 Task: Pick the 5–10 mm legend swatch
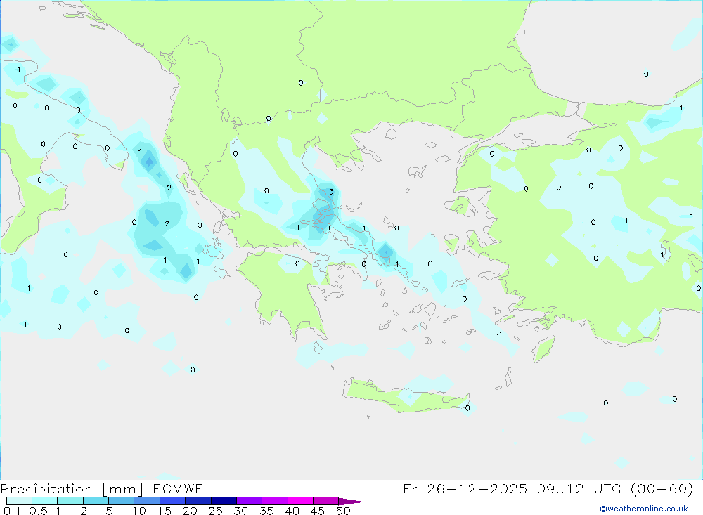point(121,501)
